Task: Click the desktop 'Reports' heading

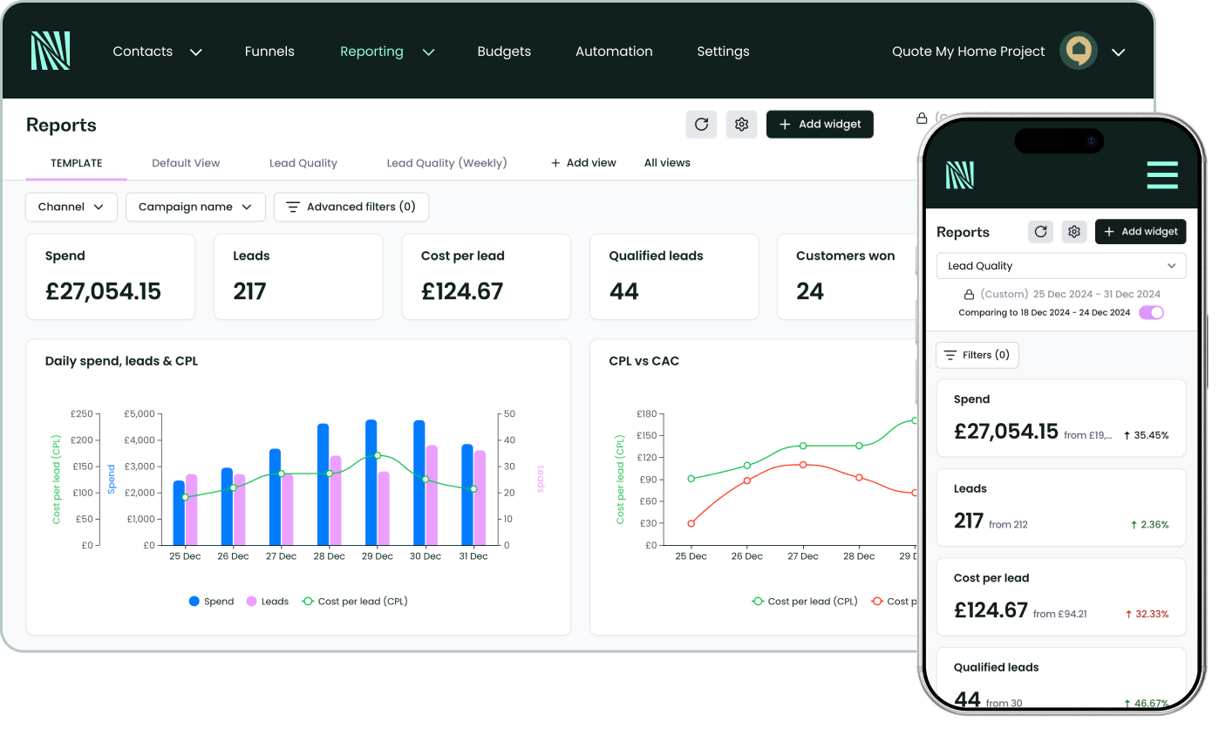Action: click(61, 125)
